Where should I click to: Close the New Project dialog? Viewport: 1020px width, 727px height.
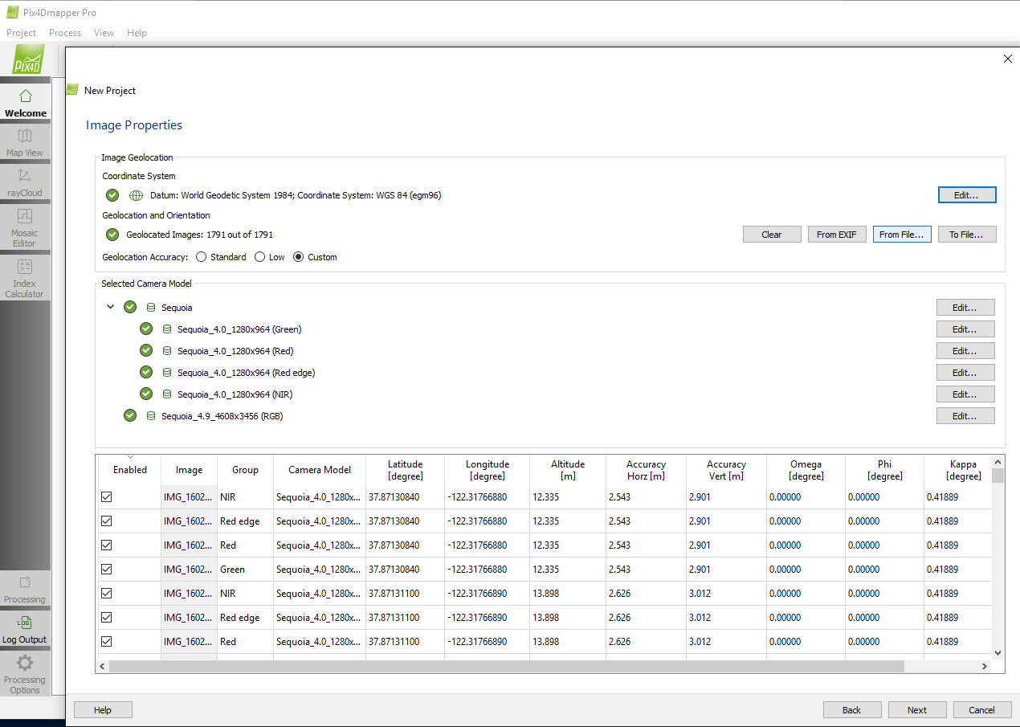1008,59
